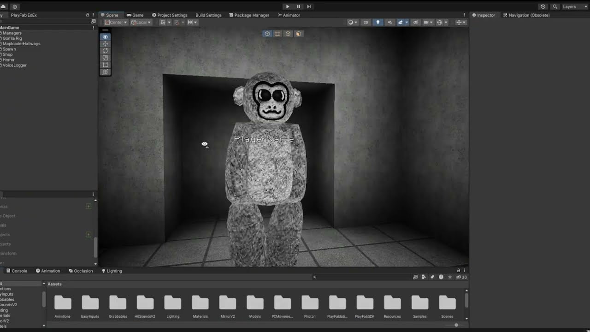Open the Center pivot dropdown
The width and height of the screenshot is (590, 332).
pyautogui.click(x=116, y=22)
